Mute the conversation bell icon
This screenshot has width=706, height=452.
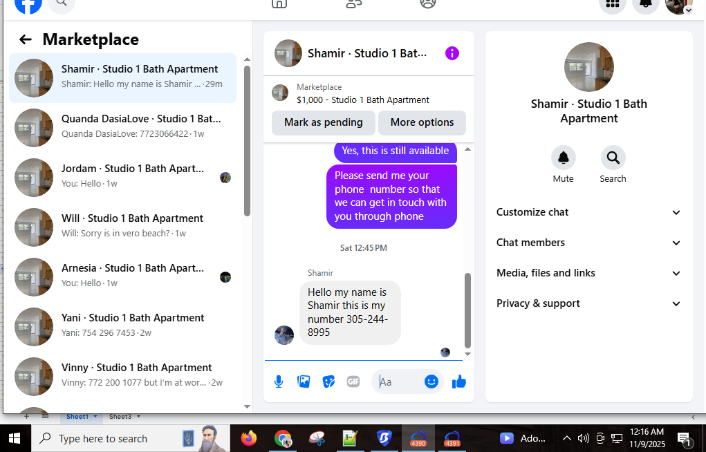pyautogui.click(x=564, y=158)
